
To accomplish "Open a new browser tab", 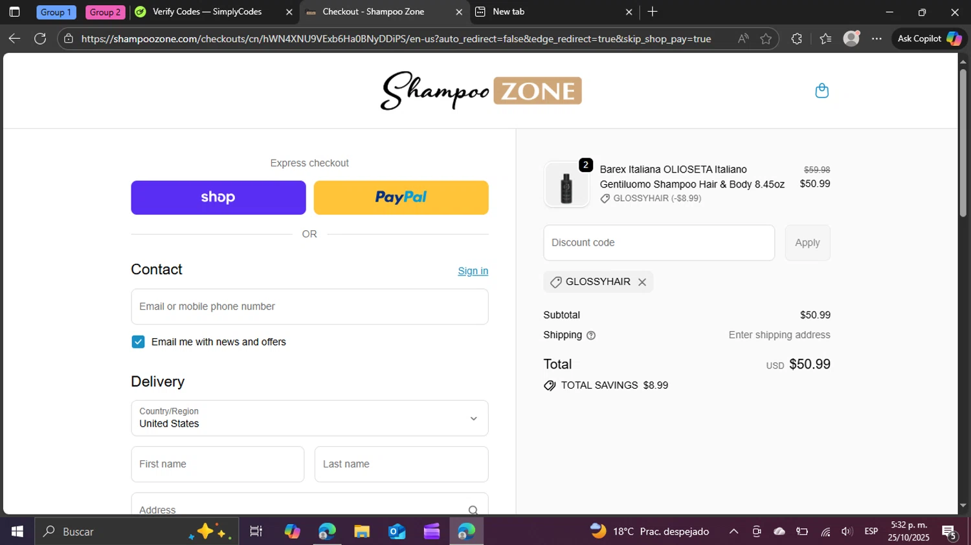I will click(653, 12).
